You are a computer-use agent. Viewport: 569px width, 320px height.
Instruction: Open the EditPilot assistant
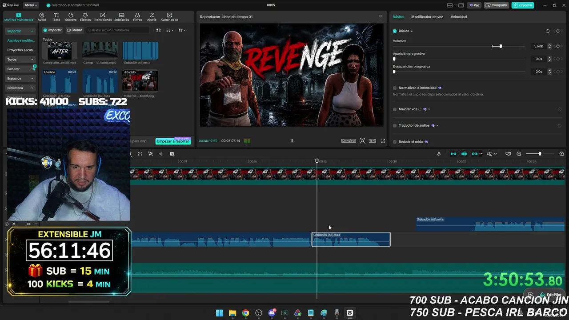point(550,295)
